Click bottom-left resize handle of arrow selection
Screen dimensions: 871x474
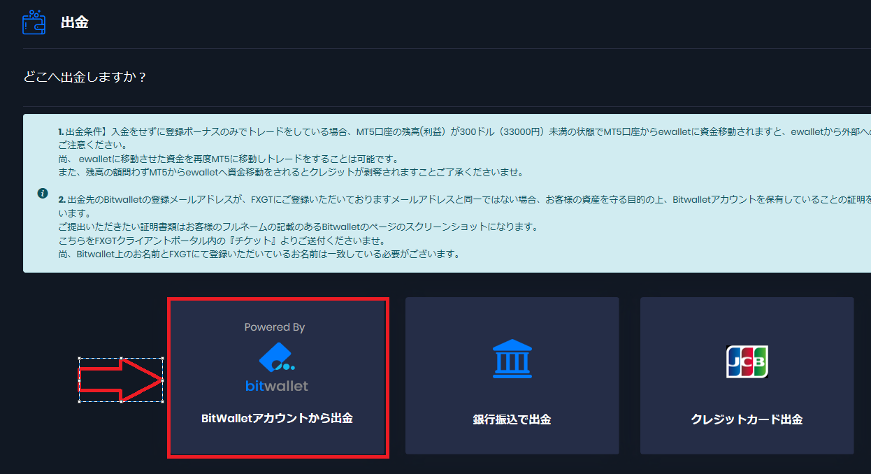point(79,402)
